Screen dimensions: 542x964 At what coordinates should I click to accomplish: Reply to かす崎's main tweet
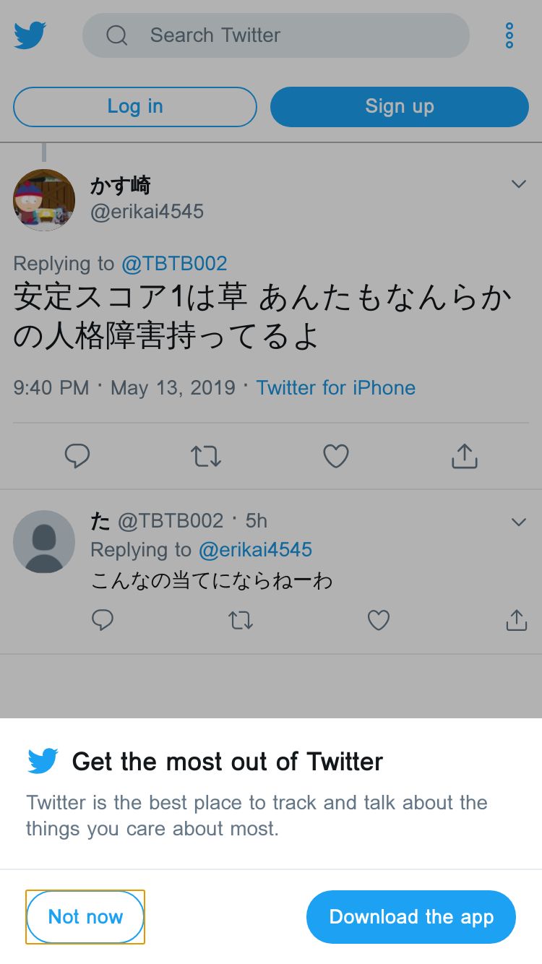click(77, 456)
